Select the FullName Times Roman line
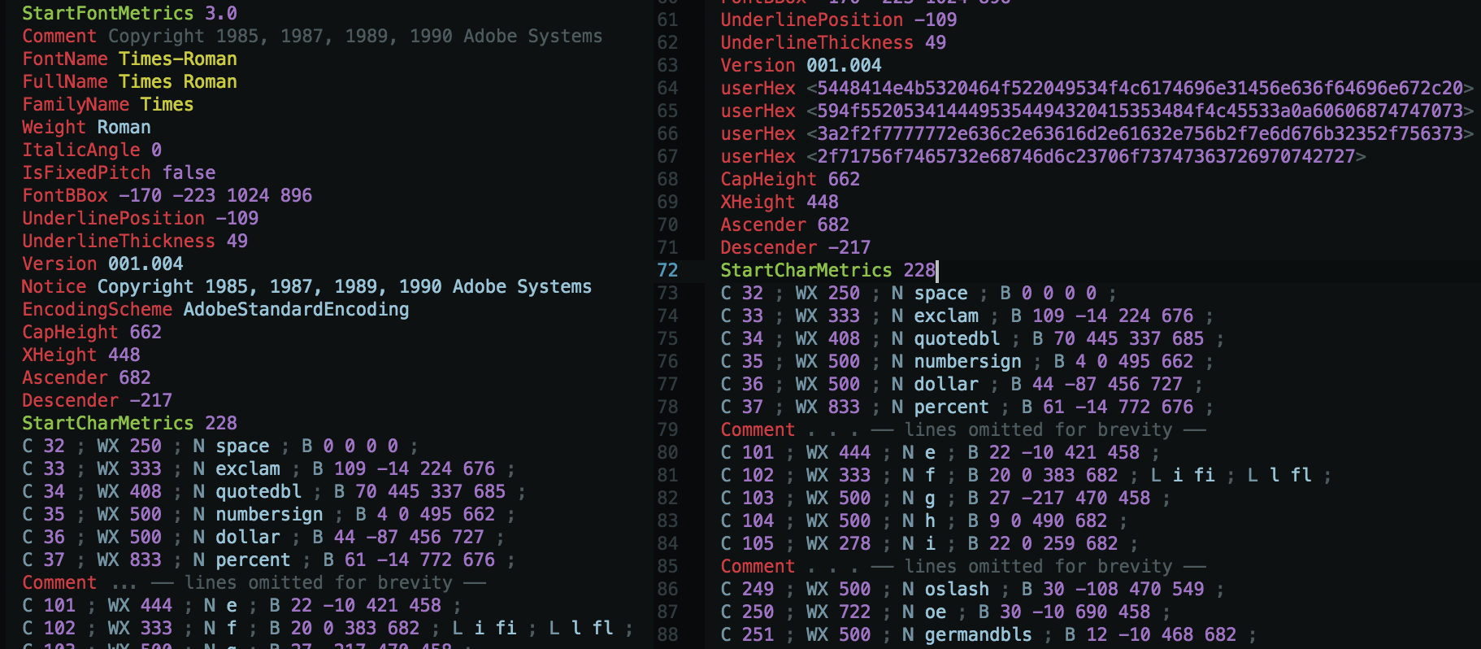Image resolution: width=1481 pixels, height=649 pixels. [x=129, y=81]
